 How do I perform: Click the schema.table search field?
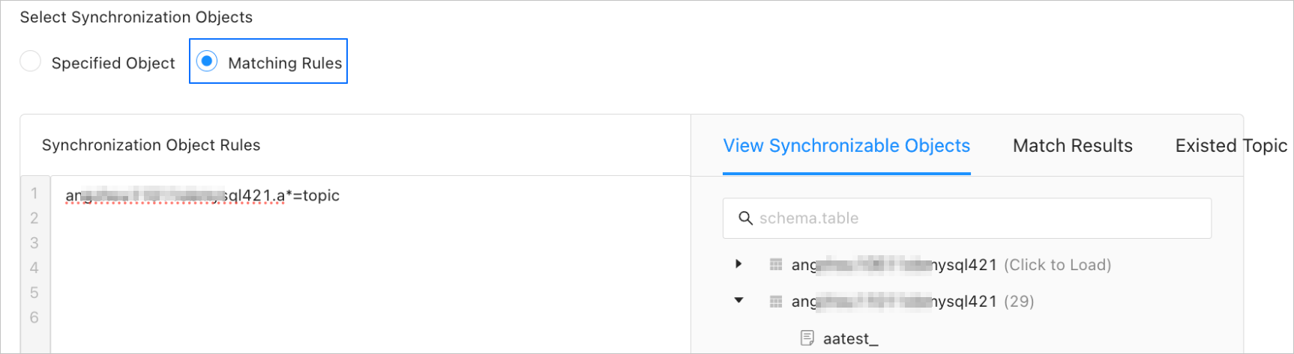[x=975, y=219]
